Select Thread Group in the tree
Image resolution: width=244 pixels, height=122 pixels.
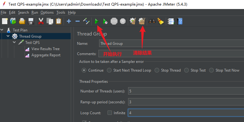[x=30, y=36]
